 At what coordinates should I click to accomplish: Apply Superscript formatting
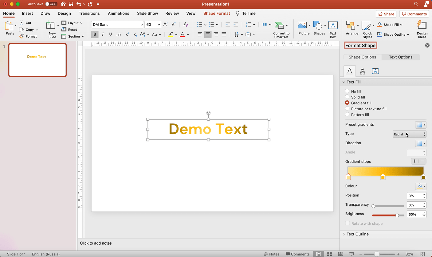[127, 34]
